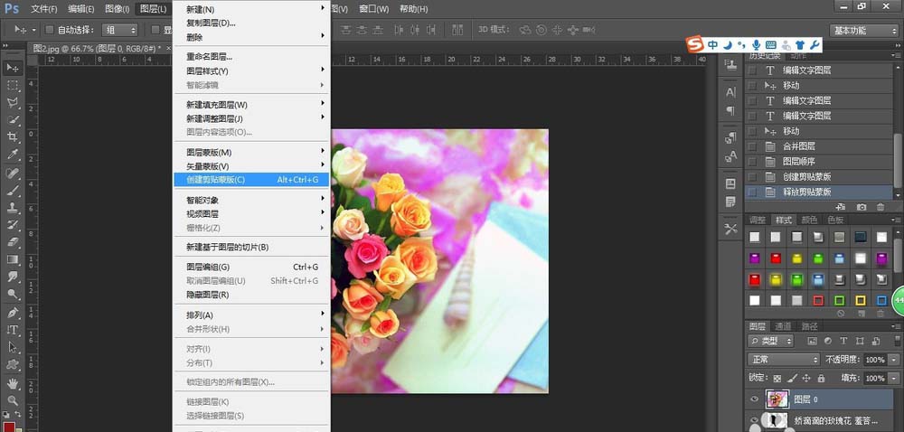Open the 窗口(W) menu
This screenshot has height=432, width=904.
pyautogui.click(x=373, y=9)
